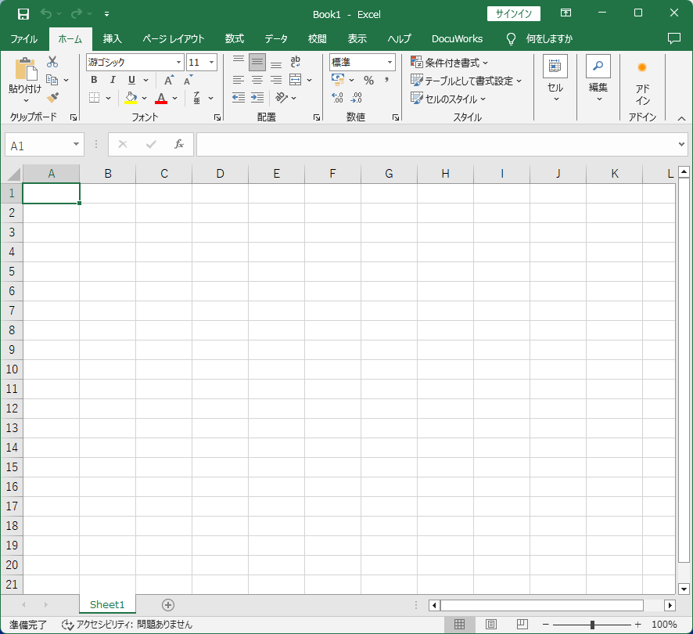This screenshot has height=634, width=693.
Task: Click the cell borders icon
Action: click(x=94, y=98)
